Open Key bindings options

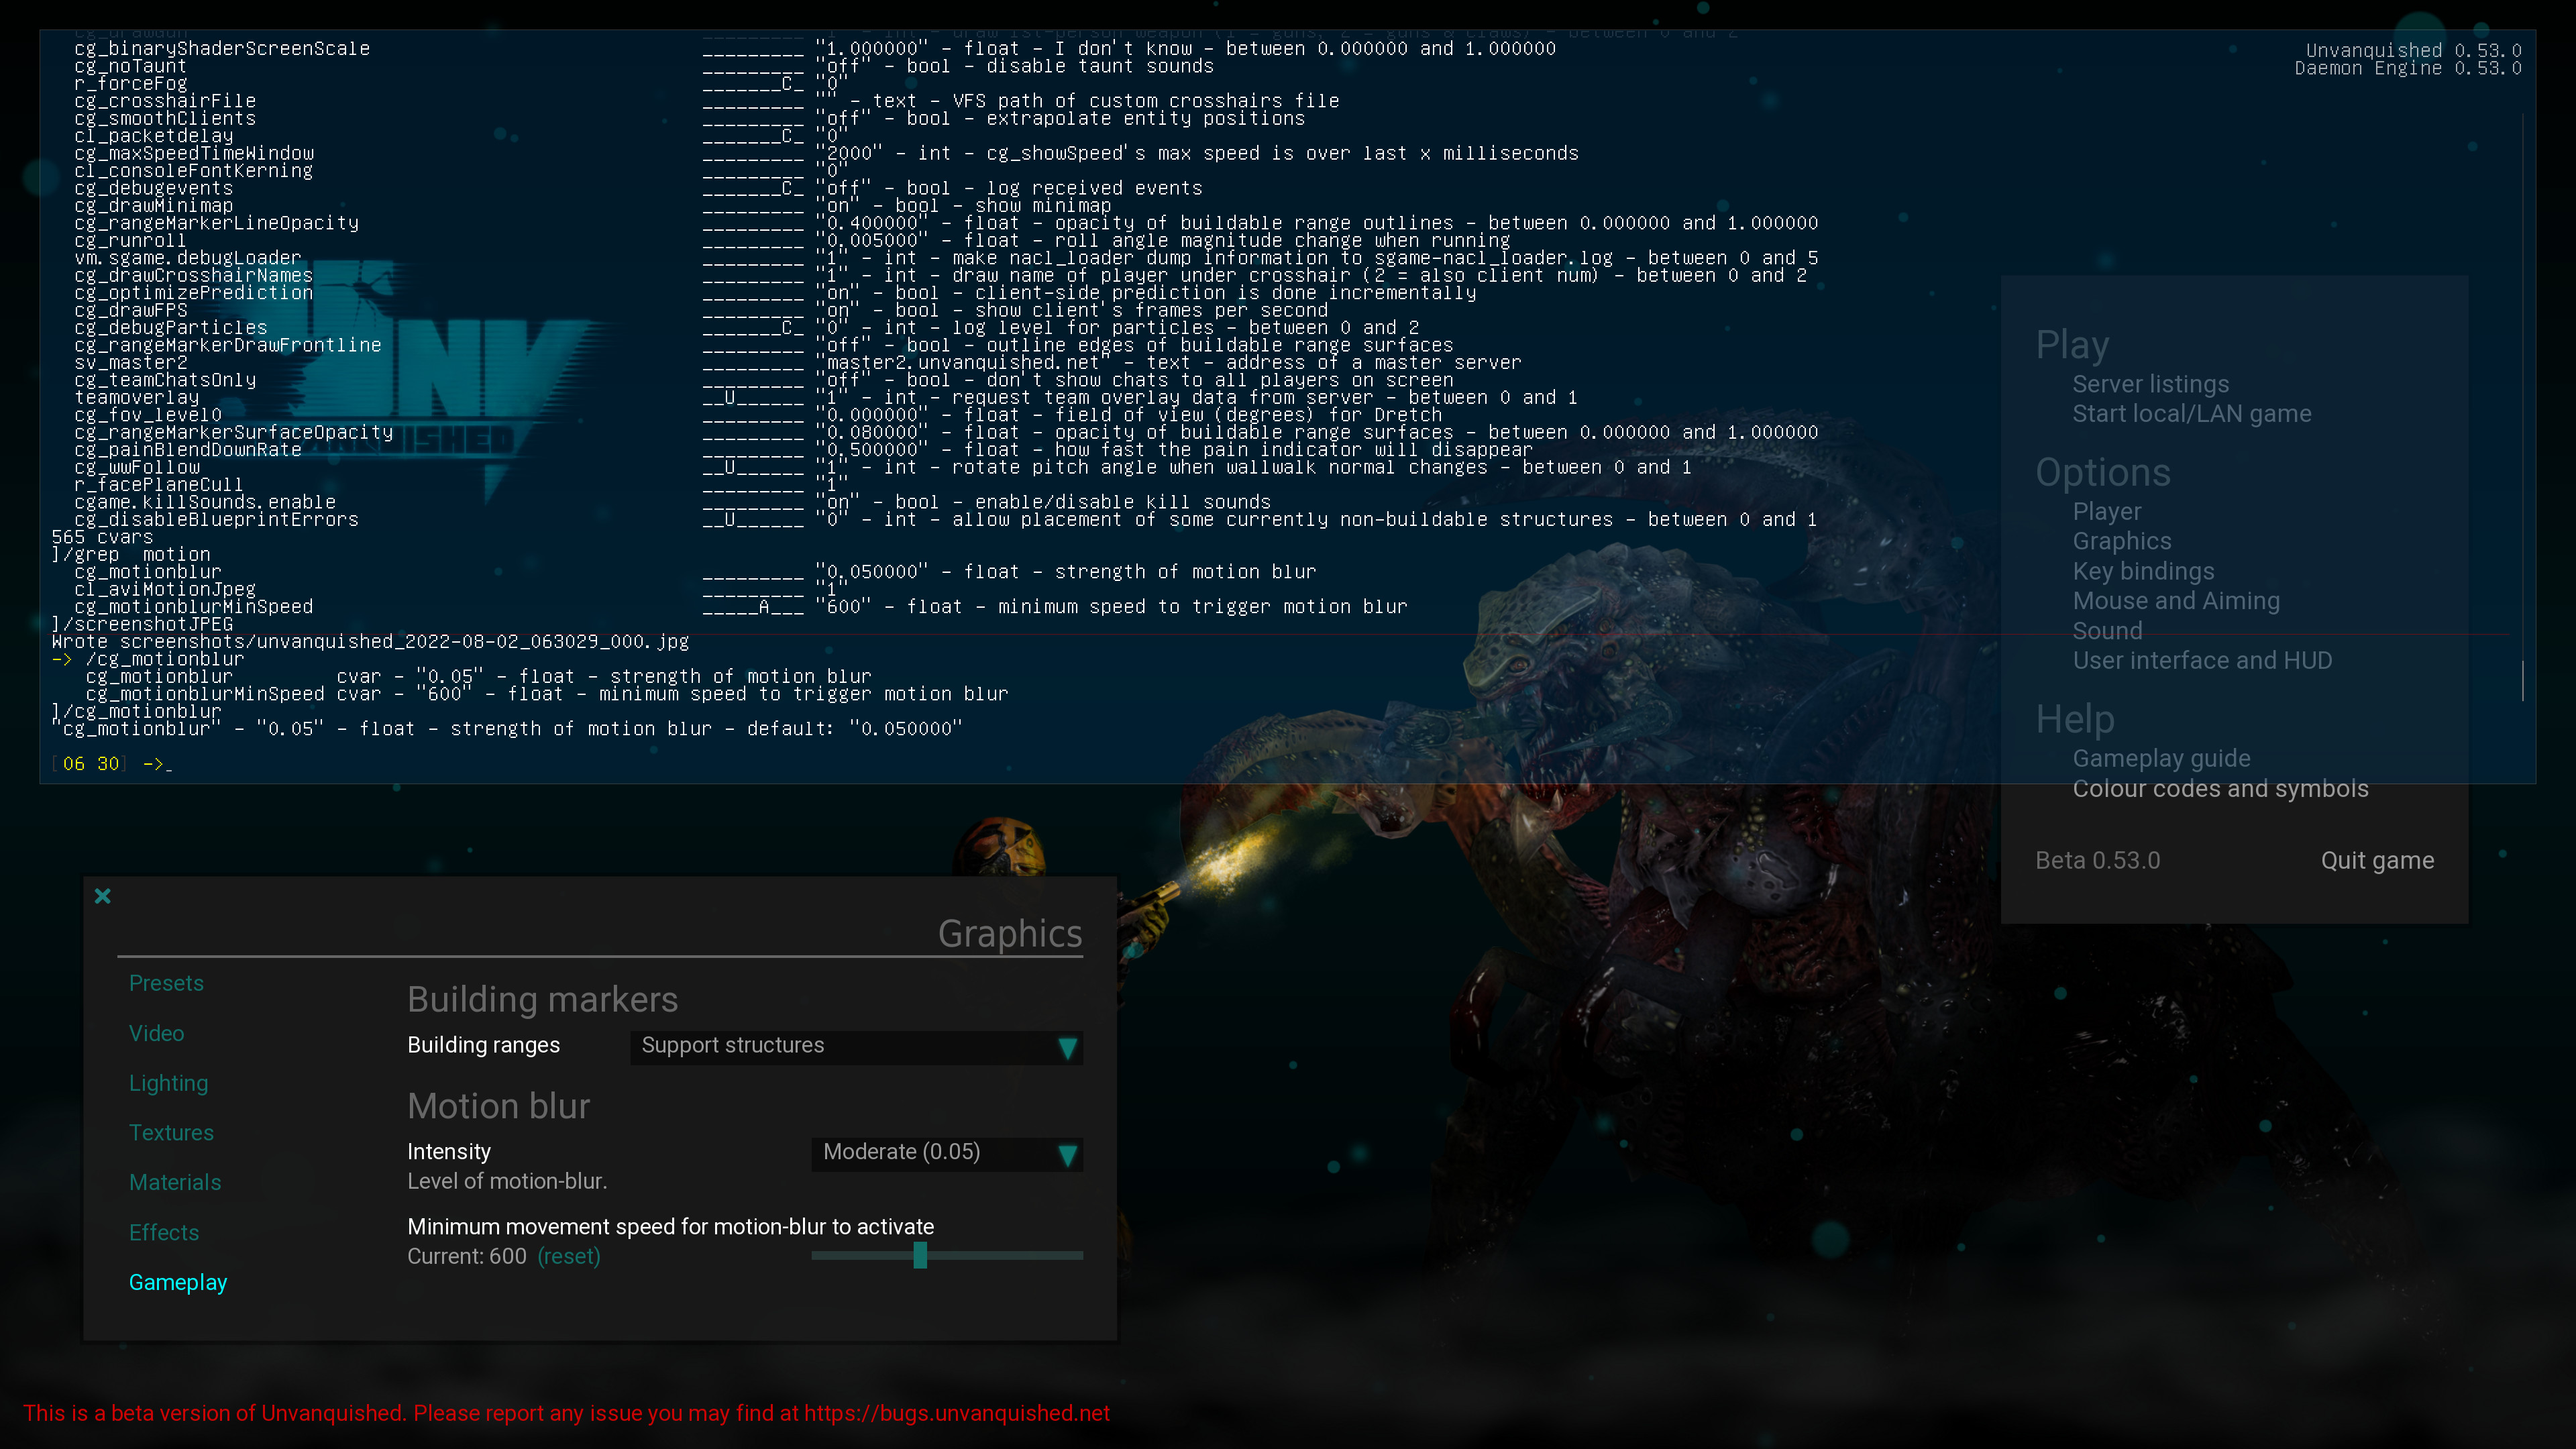(2143, 571)
